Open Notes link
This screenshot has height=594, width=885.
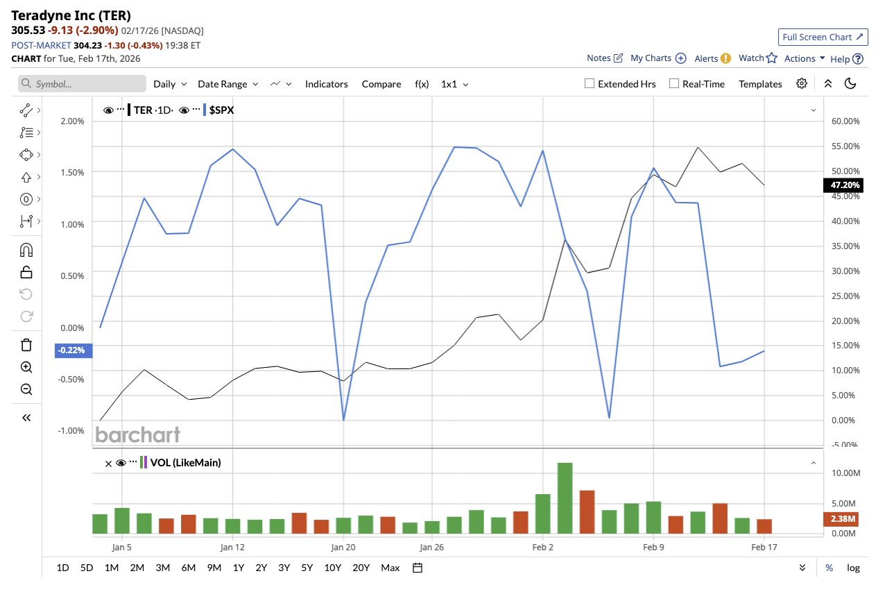click(x=605, y=58)
